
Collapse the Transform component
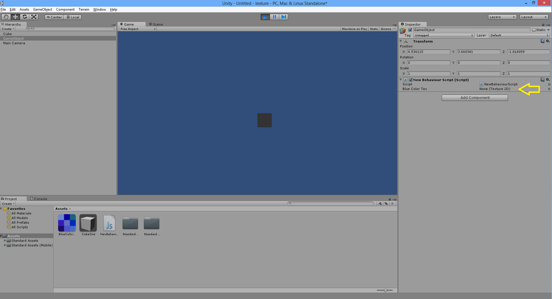click(401, 41)
